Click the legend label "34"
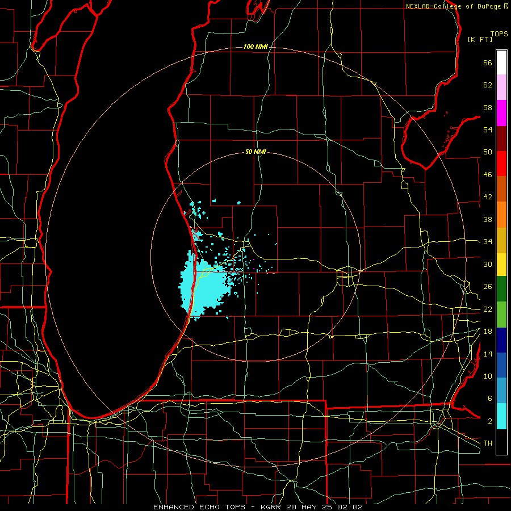Screen dimensions: 511x511 click(x=488, y=242)
